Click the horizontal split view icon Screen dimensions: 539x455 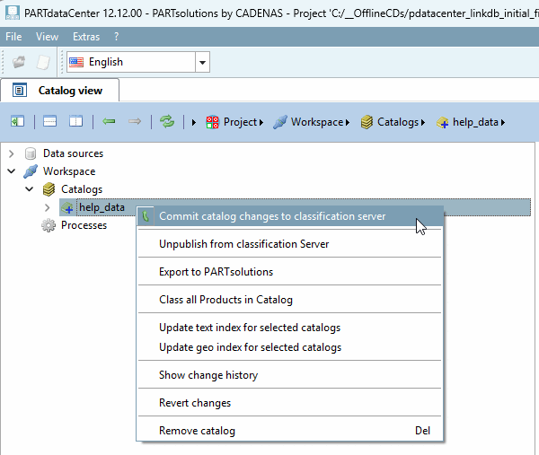click(49, 121)
